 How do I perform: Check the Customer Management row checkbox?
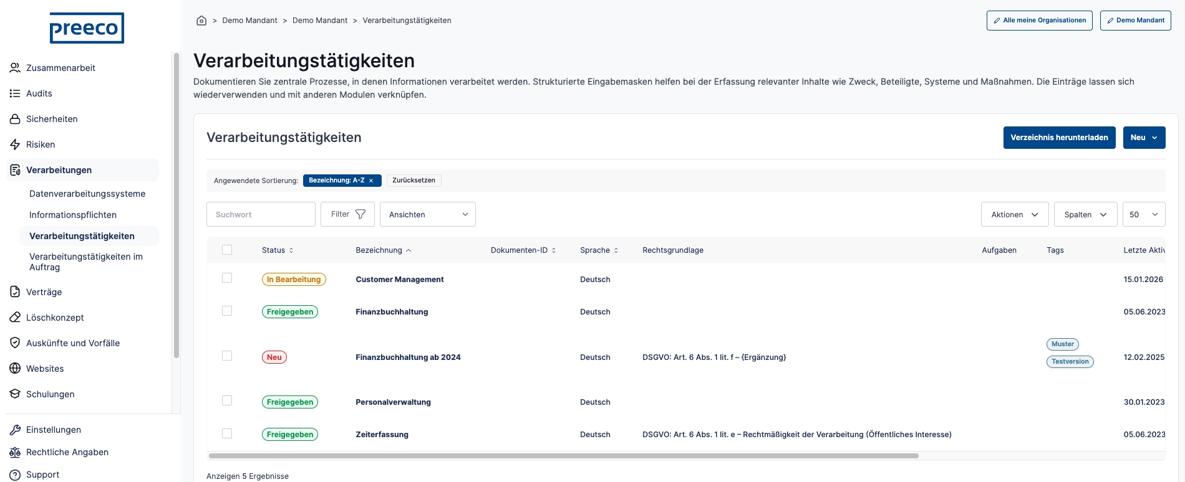227,278
